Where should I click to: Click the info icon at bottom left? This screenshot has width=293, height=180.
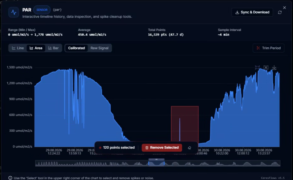pyautogui.click(x=10, y=178)
